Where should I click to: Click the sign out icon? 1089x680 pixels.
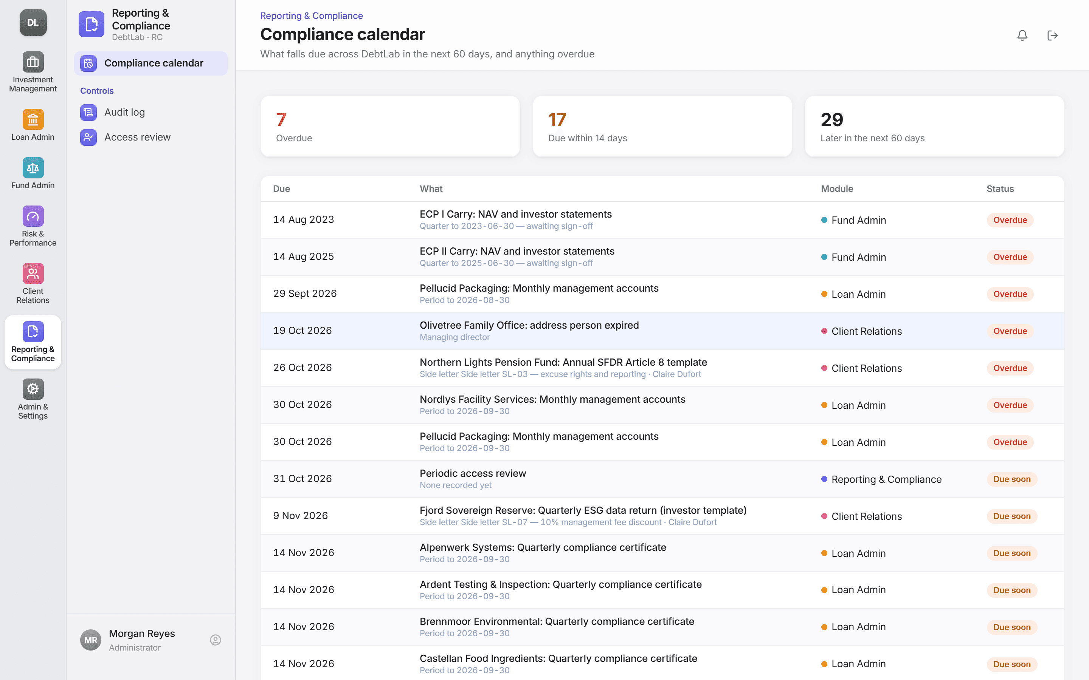[x=1052, y=36]
